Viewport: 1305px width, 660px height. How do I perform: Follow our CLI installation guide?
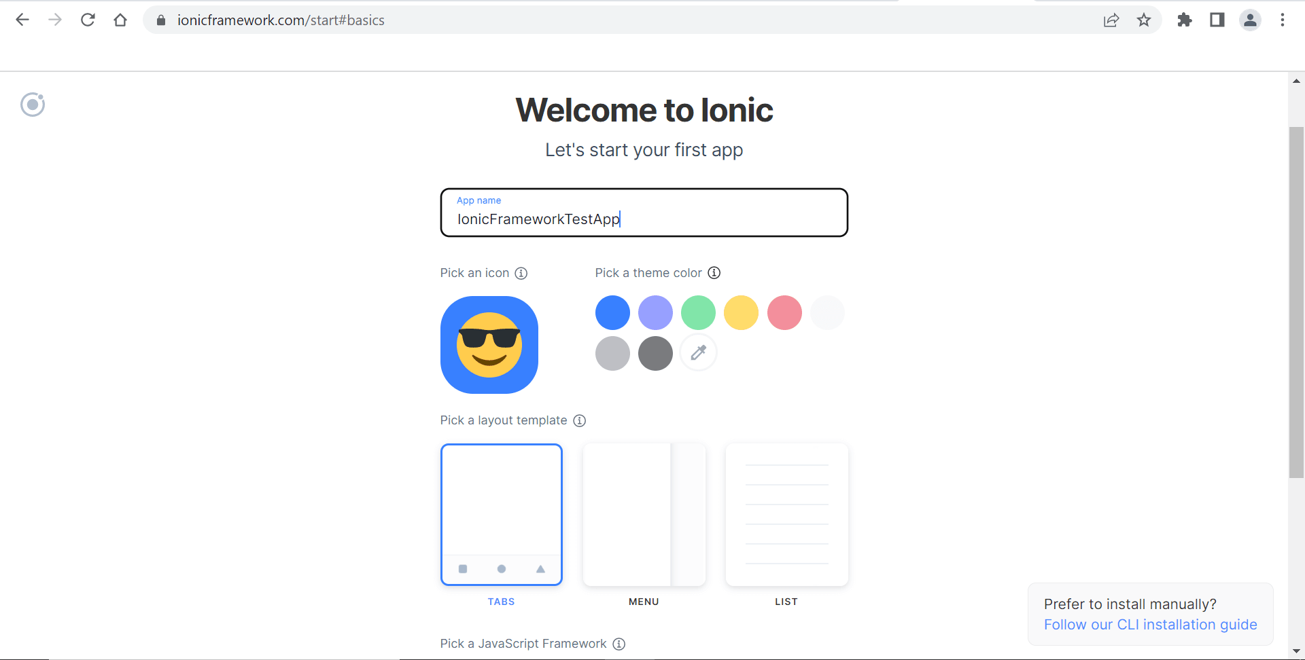pyautogui.click(x=1150, y=625)
